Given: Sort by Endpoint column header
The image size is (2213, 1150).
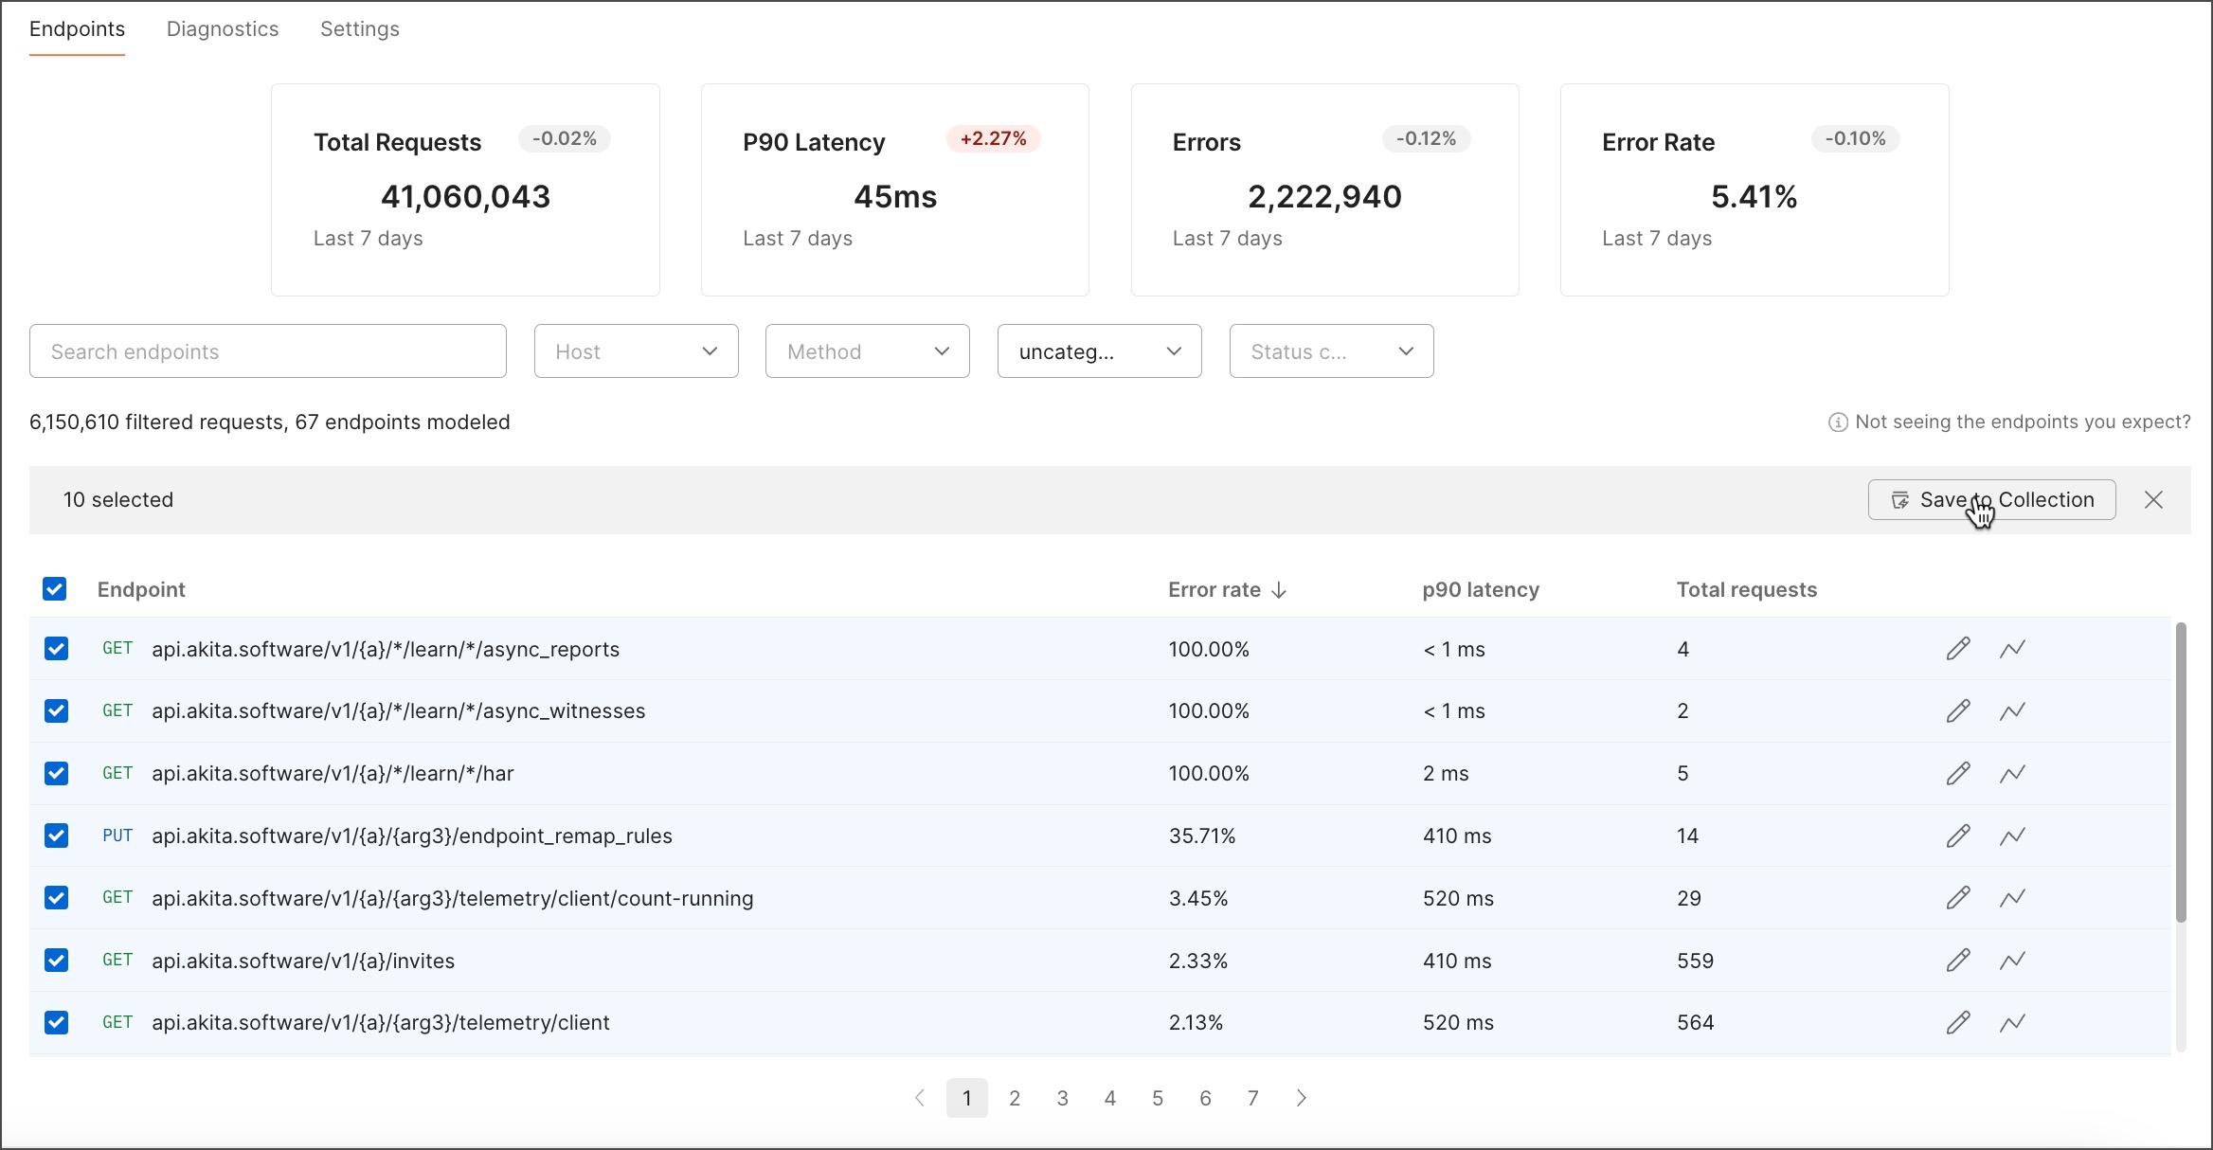Looking at the screenshot, I should (x=141, y=590).
